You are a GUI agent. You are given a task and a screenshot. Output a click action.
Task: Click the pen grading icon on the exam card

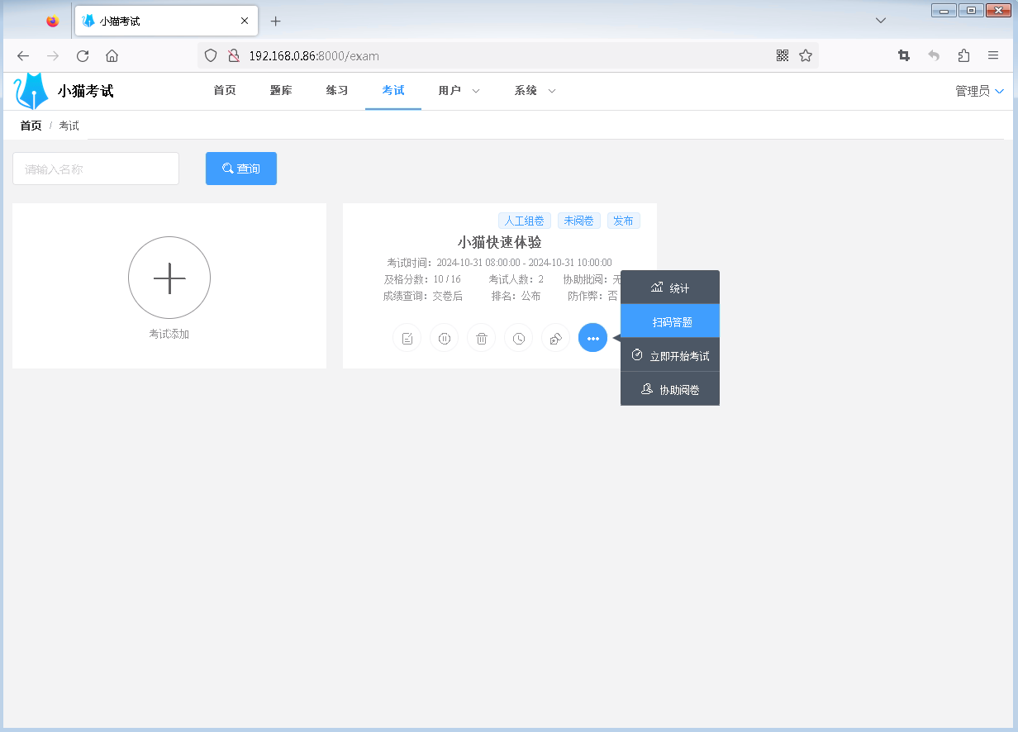coord(555,338)
